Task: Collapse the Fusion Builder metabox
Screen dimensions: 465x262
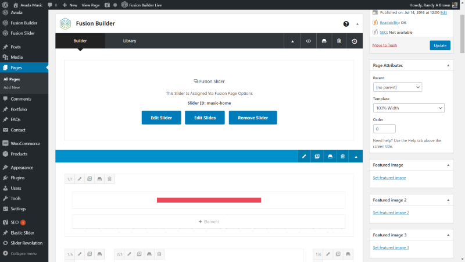Action: 357,24
